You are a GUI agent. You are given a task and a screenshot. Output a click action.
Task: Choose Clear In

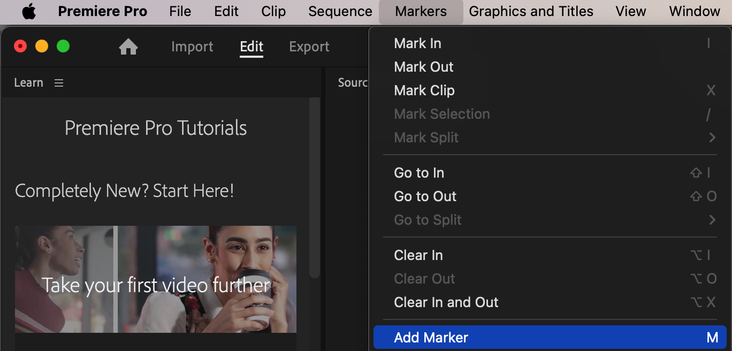[550, 255]
